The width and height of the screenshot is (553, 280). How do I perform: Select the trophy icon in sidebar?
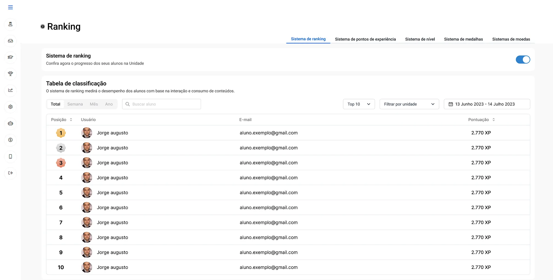11,74
